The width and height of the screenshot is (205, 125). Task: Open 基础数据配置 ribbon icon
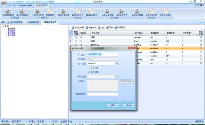pos(92,13)
